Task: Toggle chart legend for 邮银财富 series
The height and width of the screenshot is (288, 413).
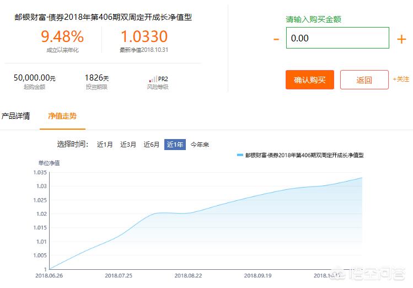Action: [x=301, y=155]
